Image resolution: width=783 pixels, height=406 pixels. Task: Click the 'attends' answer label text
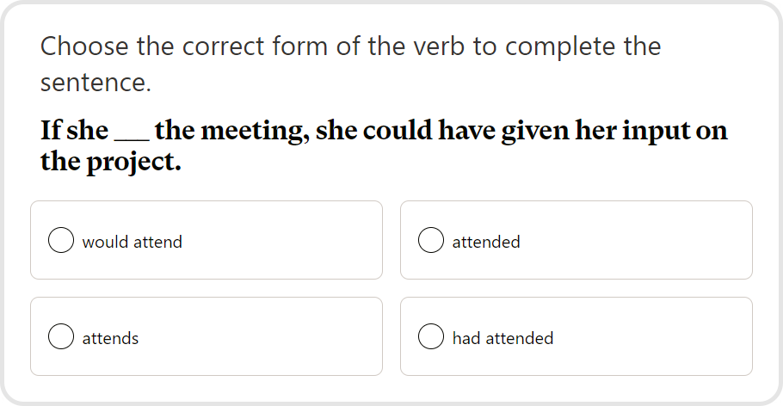coord(110,338)
